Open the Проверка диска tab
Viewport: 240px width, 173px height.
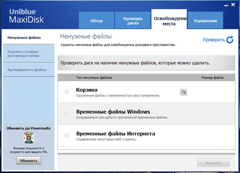[133, 21]
